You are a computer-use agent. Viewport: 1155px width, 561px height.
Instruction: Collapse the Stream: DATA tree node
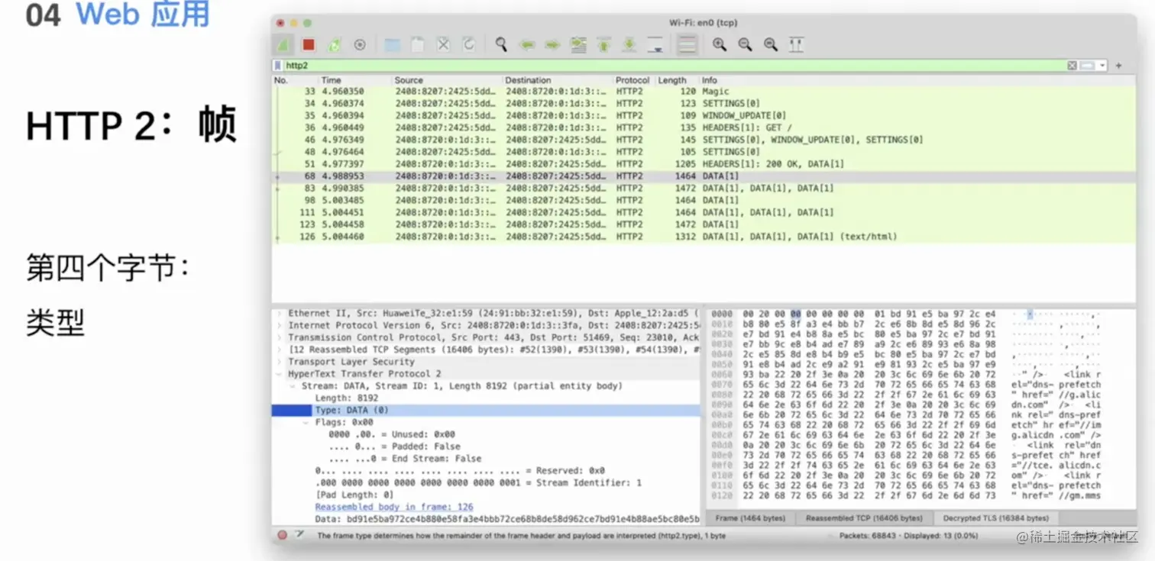(x=293, y=386)
